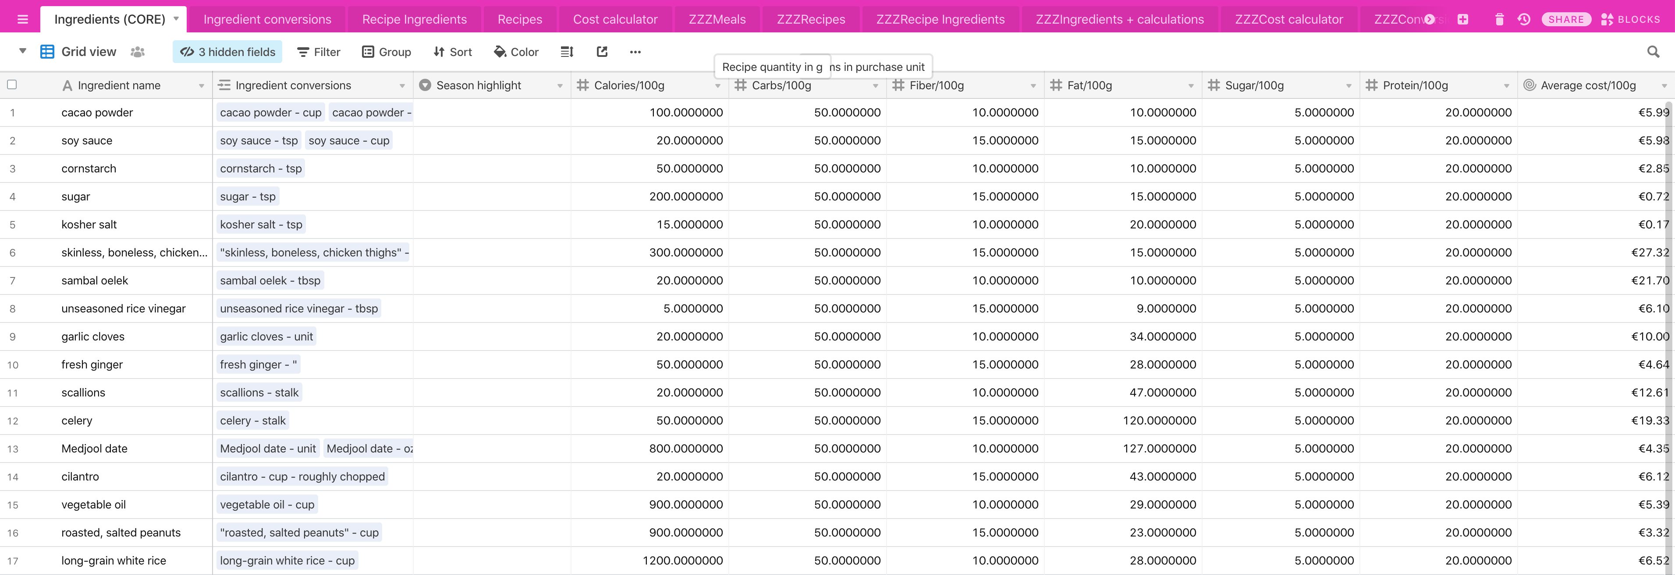Select the €27.32 average cost cell
This screenshot has height=575, width=1675.
(x=1596, y=252)
